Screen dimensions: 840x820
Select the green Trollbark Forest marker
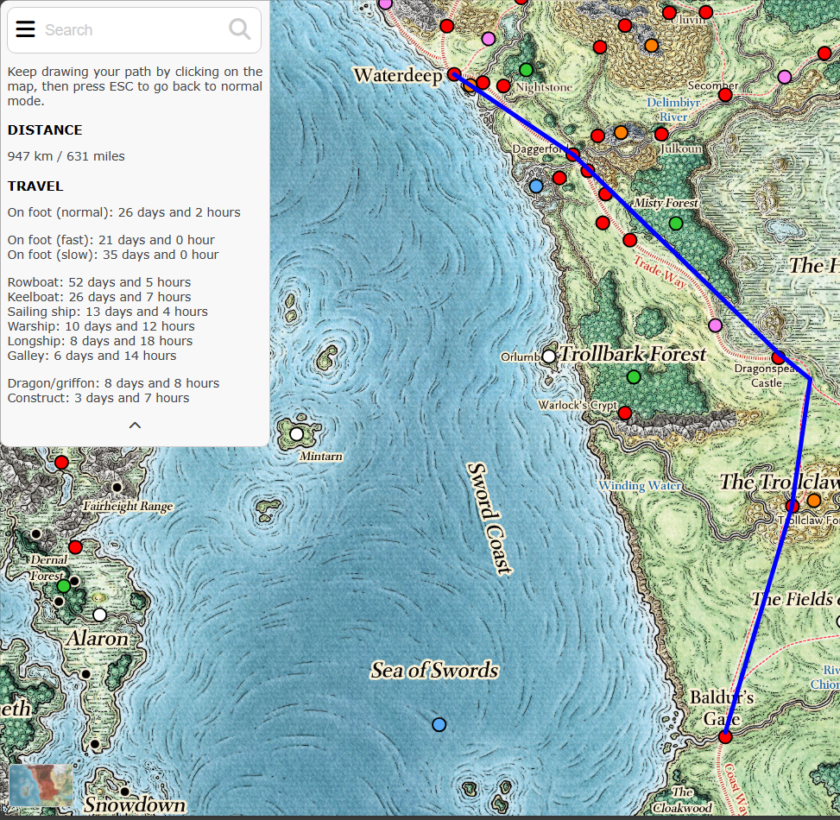(x=634, y=377)
